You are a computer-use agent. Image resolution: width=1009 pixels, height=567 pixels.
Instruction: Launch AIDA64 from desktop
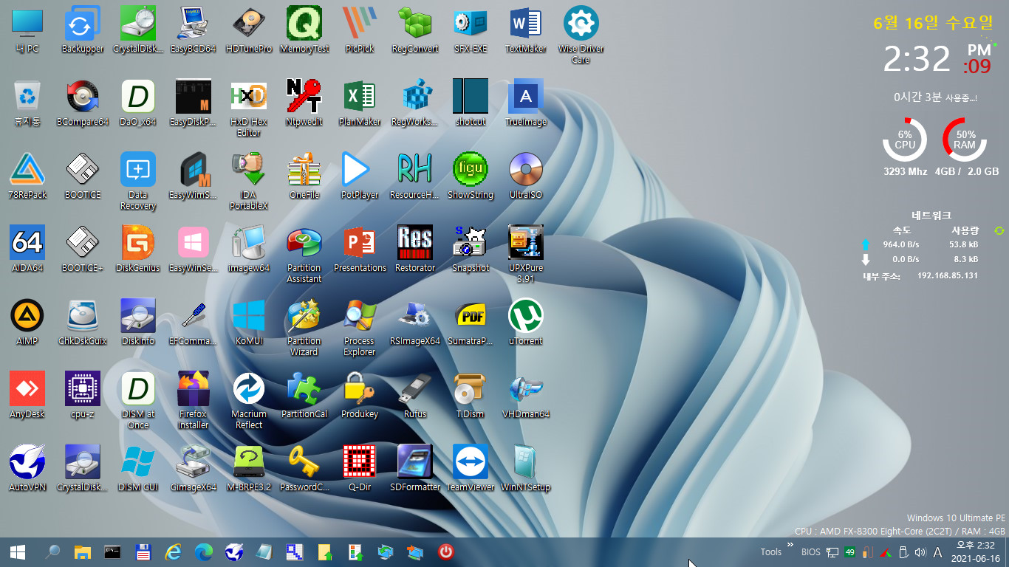pyautogui.click(x=27, y=250)
